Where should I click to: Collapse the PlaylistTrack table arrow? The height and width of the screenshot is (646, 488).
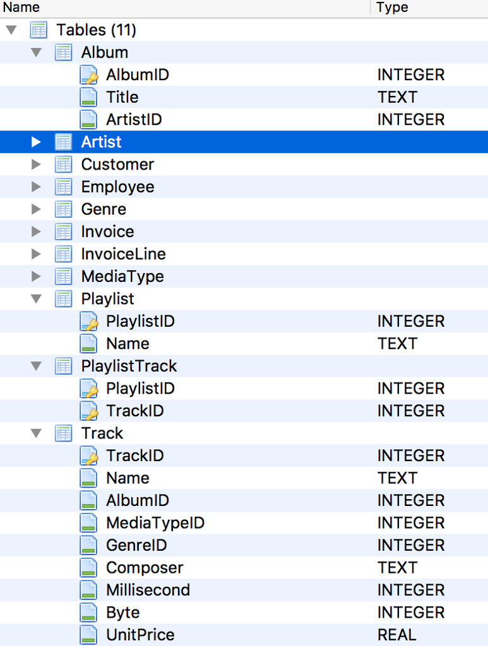(36, 366)
